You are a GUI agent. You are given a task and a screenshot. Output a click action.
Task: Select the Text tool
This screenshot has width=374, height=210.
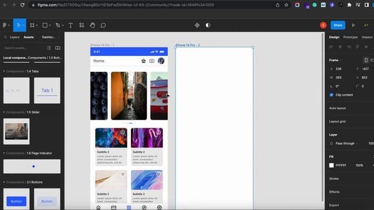(x=71, y=25)
